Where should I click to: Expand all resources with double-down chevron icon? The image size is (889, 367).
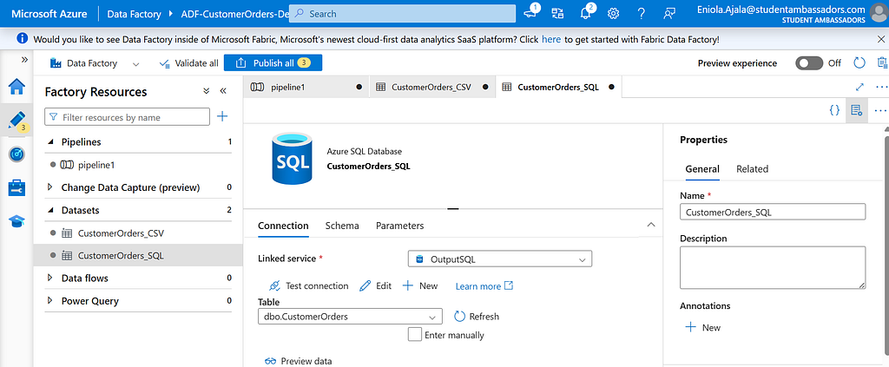click(207, 91)
